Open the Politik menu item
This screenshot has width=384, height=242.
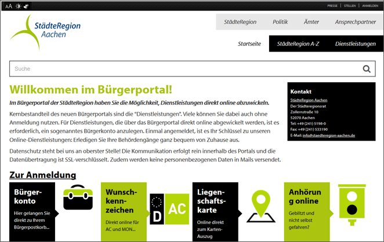[x=280, y=22]
